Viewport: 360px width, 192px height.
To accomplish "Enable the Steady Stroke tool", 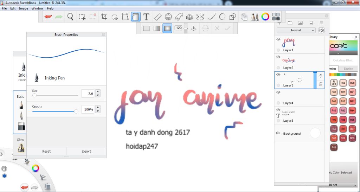I will pos(212,17).
